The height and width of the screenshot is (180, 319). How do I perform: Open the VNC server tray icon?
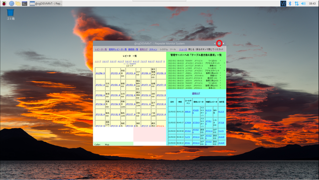click(283, 3)
